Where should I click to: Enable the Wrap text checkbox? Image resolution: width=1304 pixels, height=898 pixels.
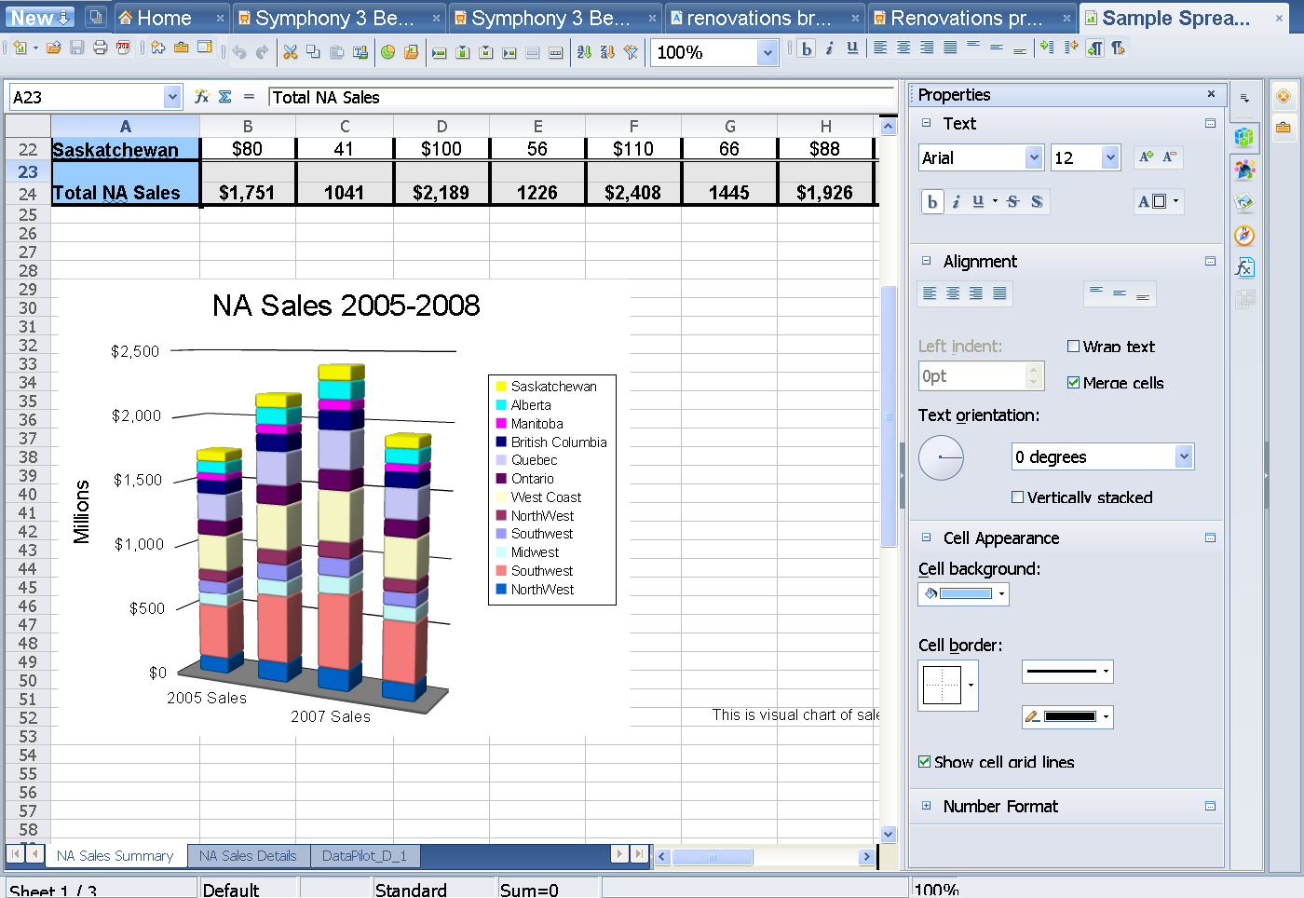coord(1073,346)
